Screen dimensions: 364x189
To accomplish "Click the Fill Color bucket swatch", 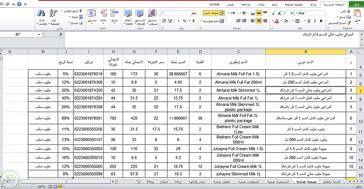I will [x=286, y=21].
